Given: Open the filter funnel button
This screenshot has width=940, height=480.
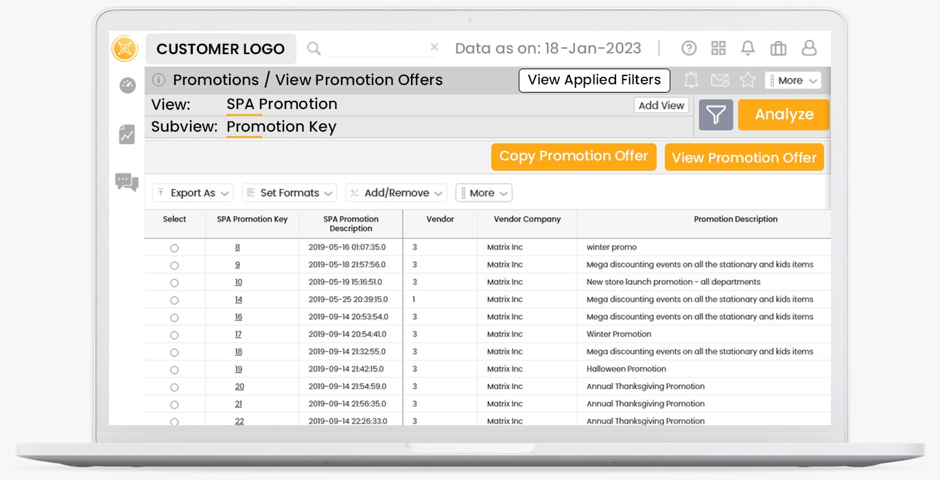Looking at the screenshot, I should (x=716, y=115).
